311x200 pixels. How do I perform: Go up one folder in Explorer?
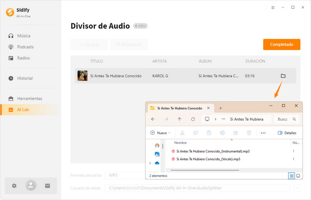[x=180, y=119]
